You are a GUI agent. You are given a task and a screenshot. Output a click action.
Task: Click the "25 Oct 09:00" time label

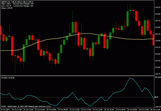(63, 110)
